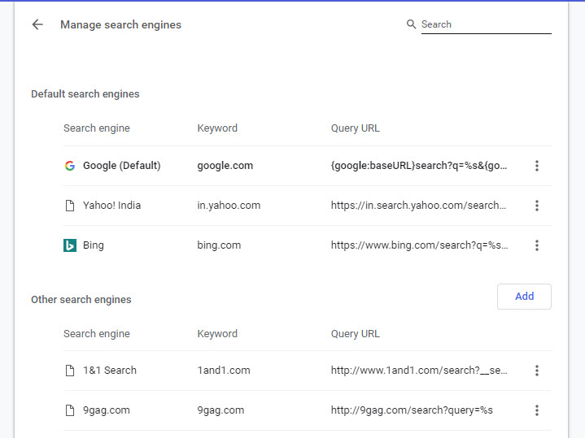Click the Default search engines heading
The height and width of the screenshot is (438, 585).
pyautogui.click(x=85, y=94)
